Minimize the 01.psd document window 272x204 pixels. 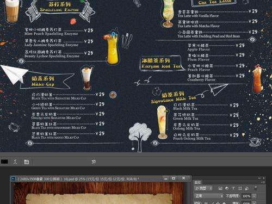(166, 178)
